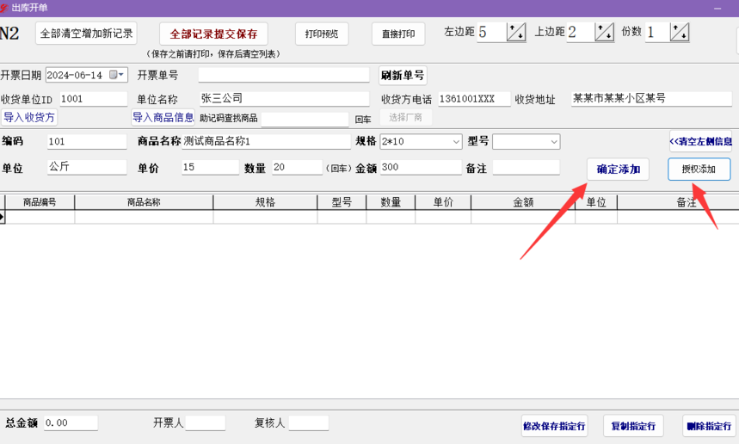The image size is (739, 444).
Task: Click the 授权添加 button
Action: click(699, 170)
